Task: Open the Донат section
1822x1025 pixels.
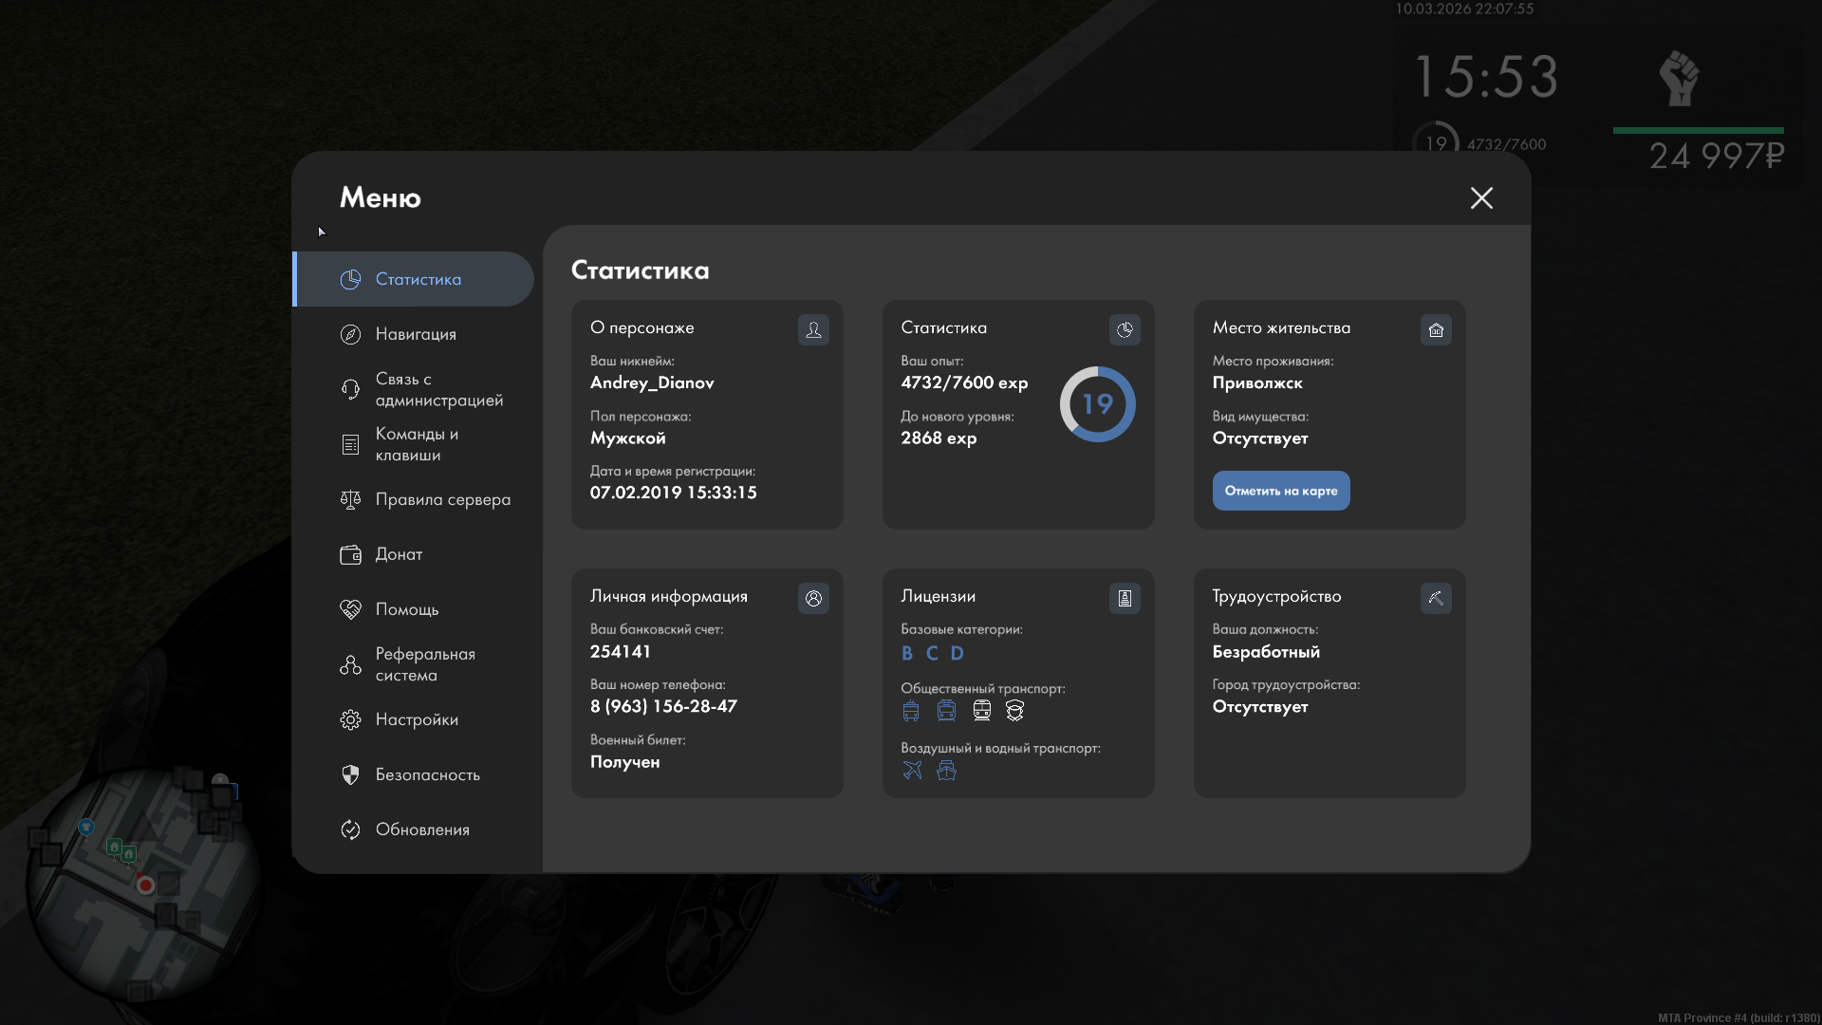Action: [x=399, y=554]
